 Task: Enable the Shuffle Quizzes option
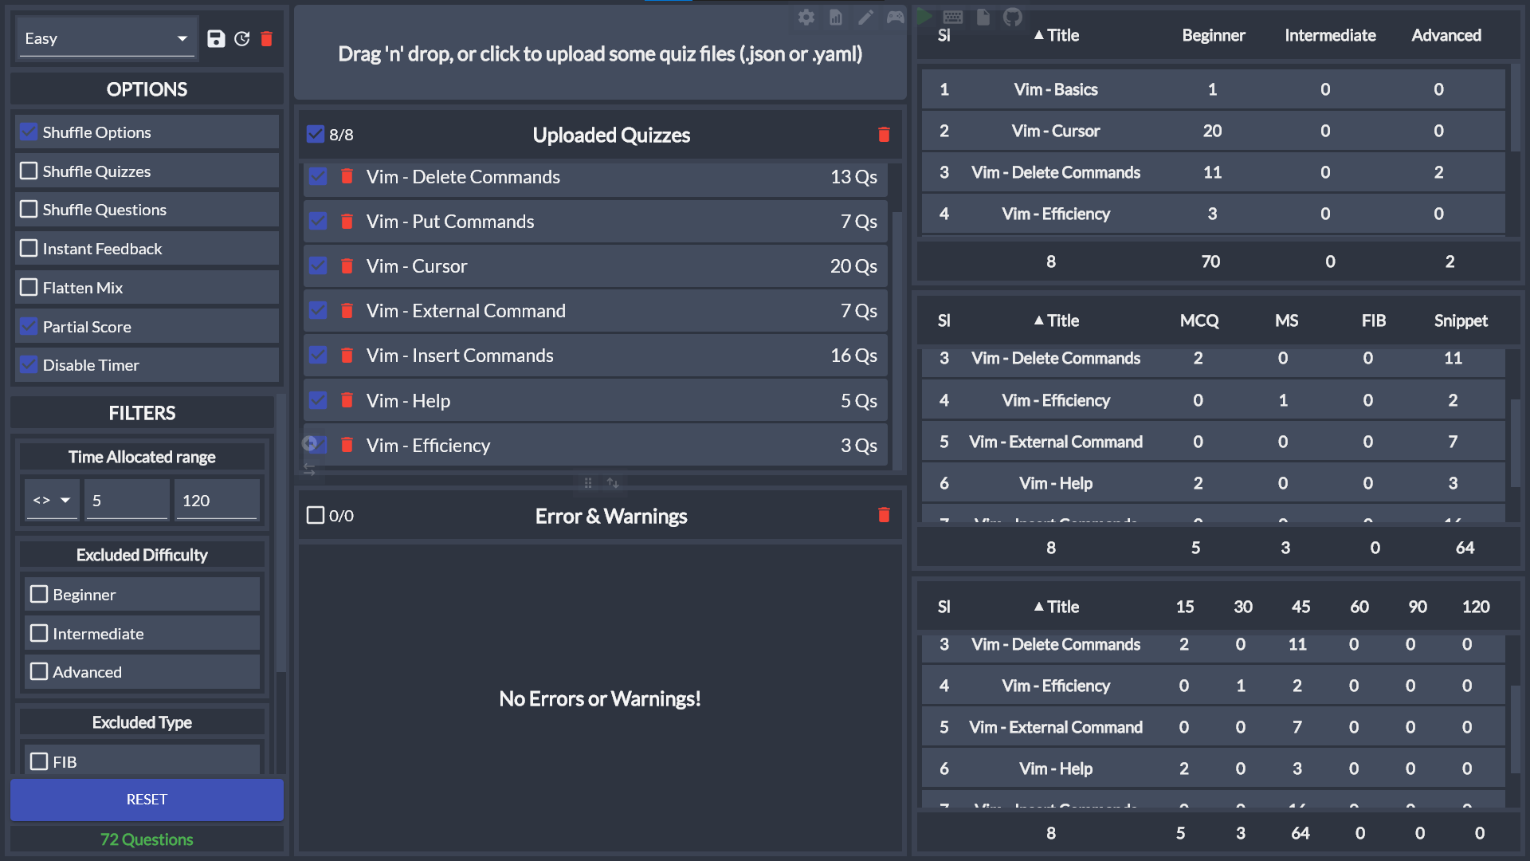point(29,171)
